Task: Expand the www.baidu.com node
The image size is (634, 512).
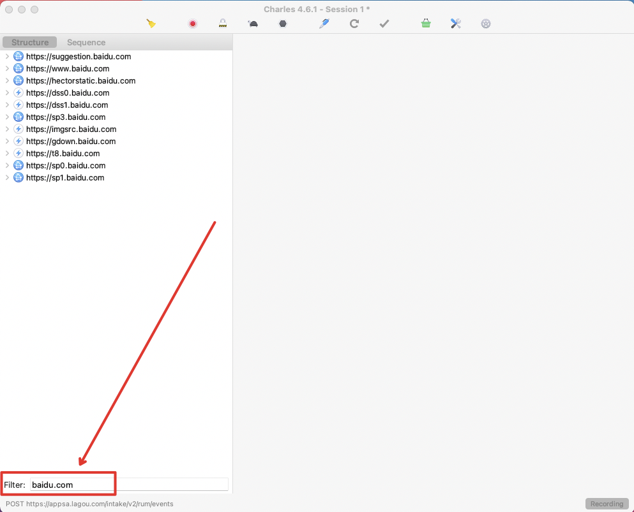Action: point(7,69)
